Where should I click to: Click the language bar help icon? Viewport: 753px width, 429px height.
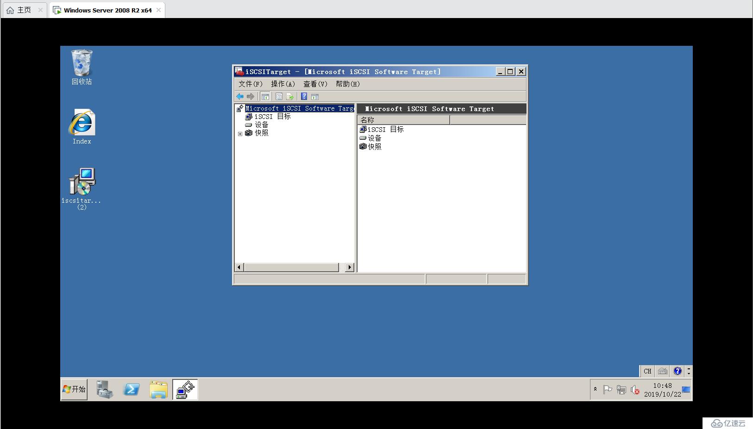coord(678,371)
